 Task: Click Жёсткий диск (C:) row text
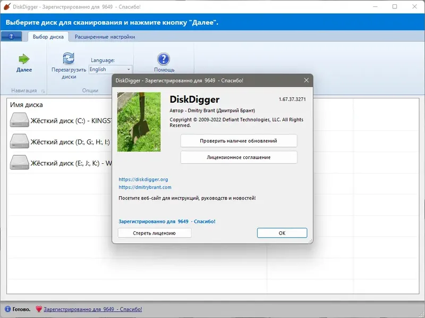click(71, 121)
